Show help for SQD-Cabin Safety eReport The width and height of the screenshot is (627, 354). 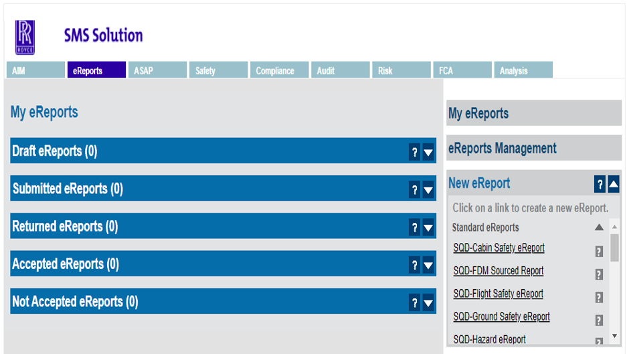coord(599,252)
